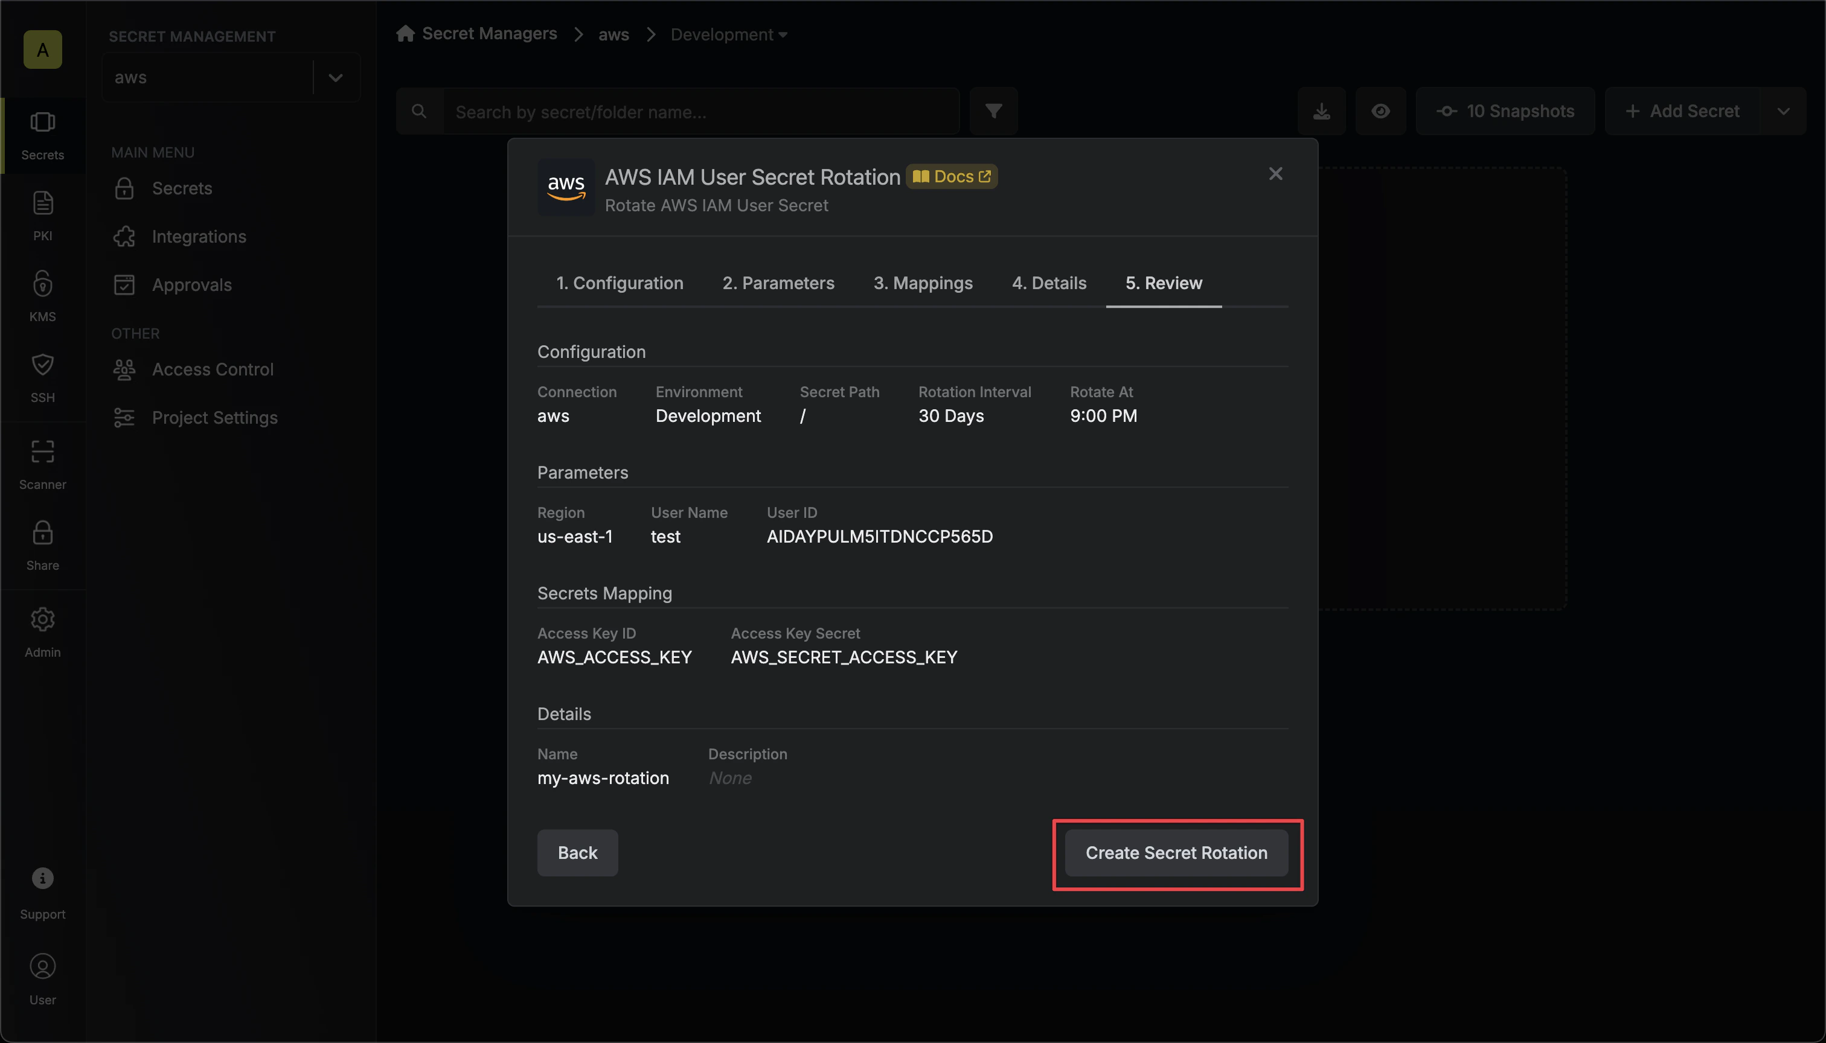1826x1043 pixels.
Task: Switch to the 4. Details tab
Action: click(1049, 283)
